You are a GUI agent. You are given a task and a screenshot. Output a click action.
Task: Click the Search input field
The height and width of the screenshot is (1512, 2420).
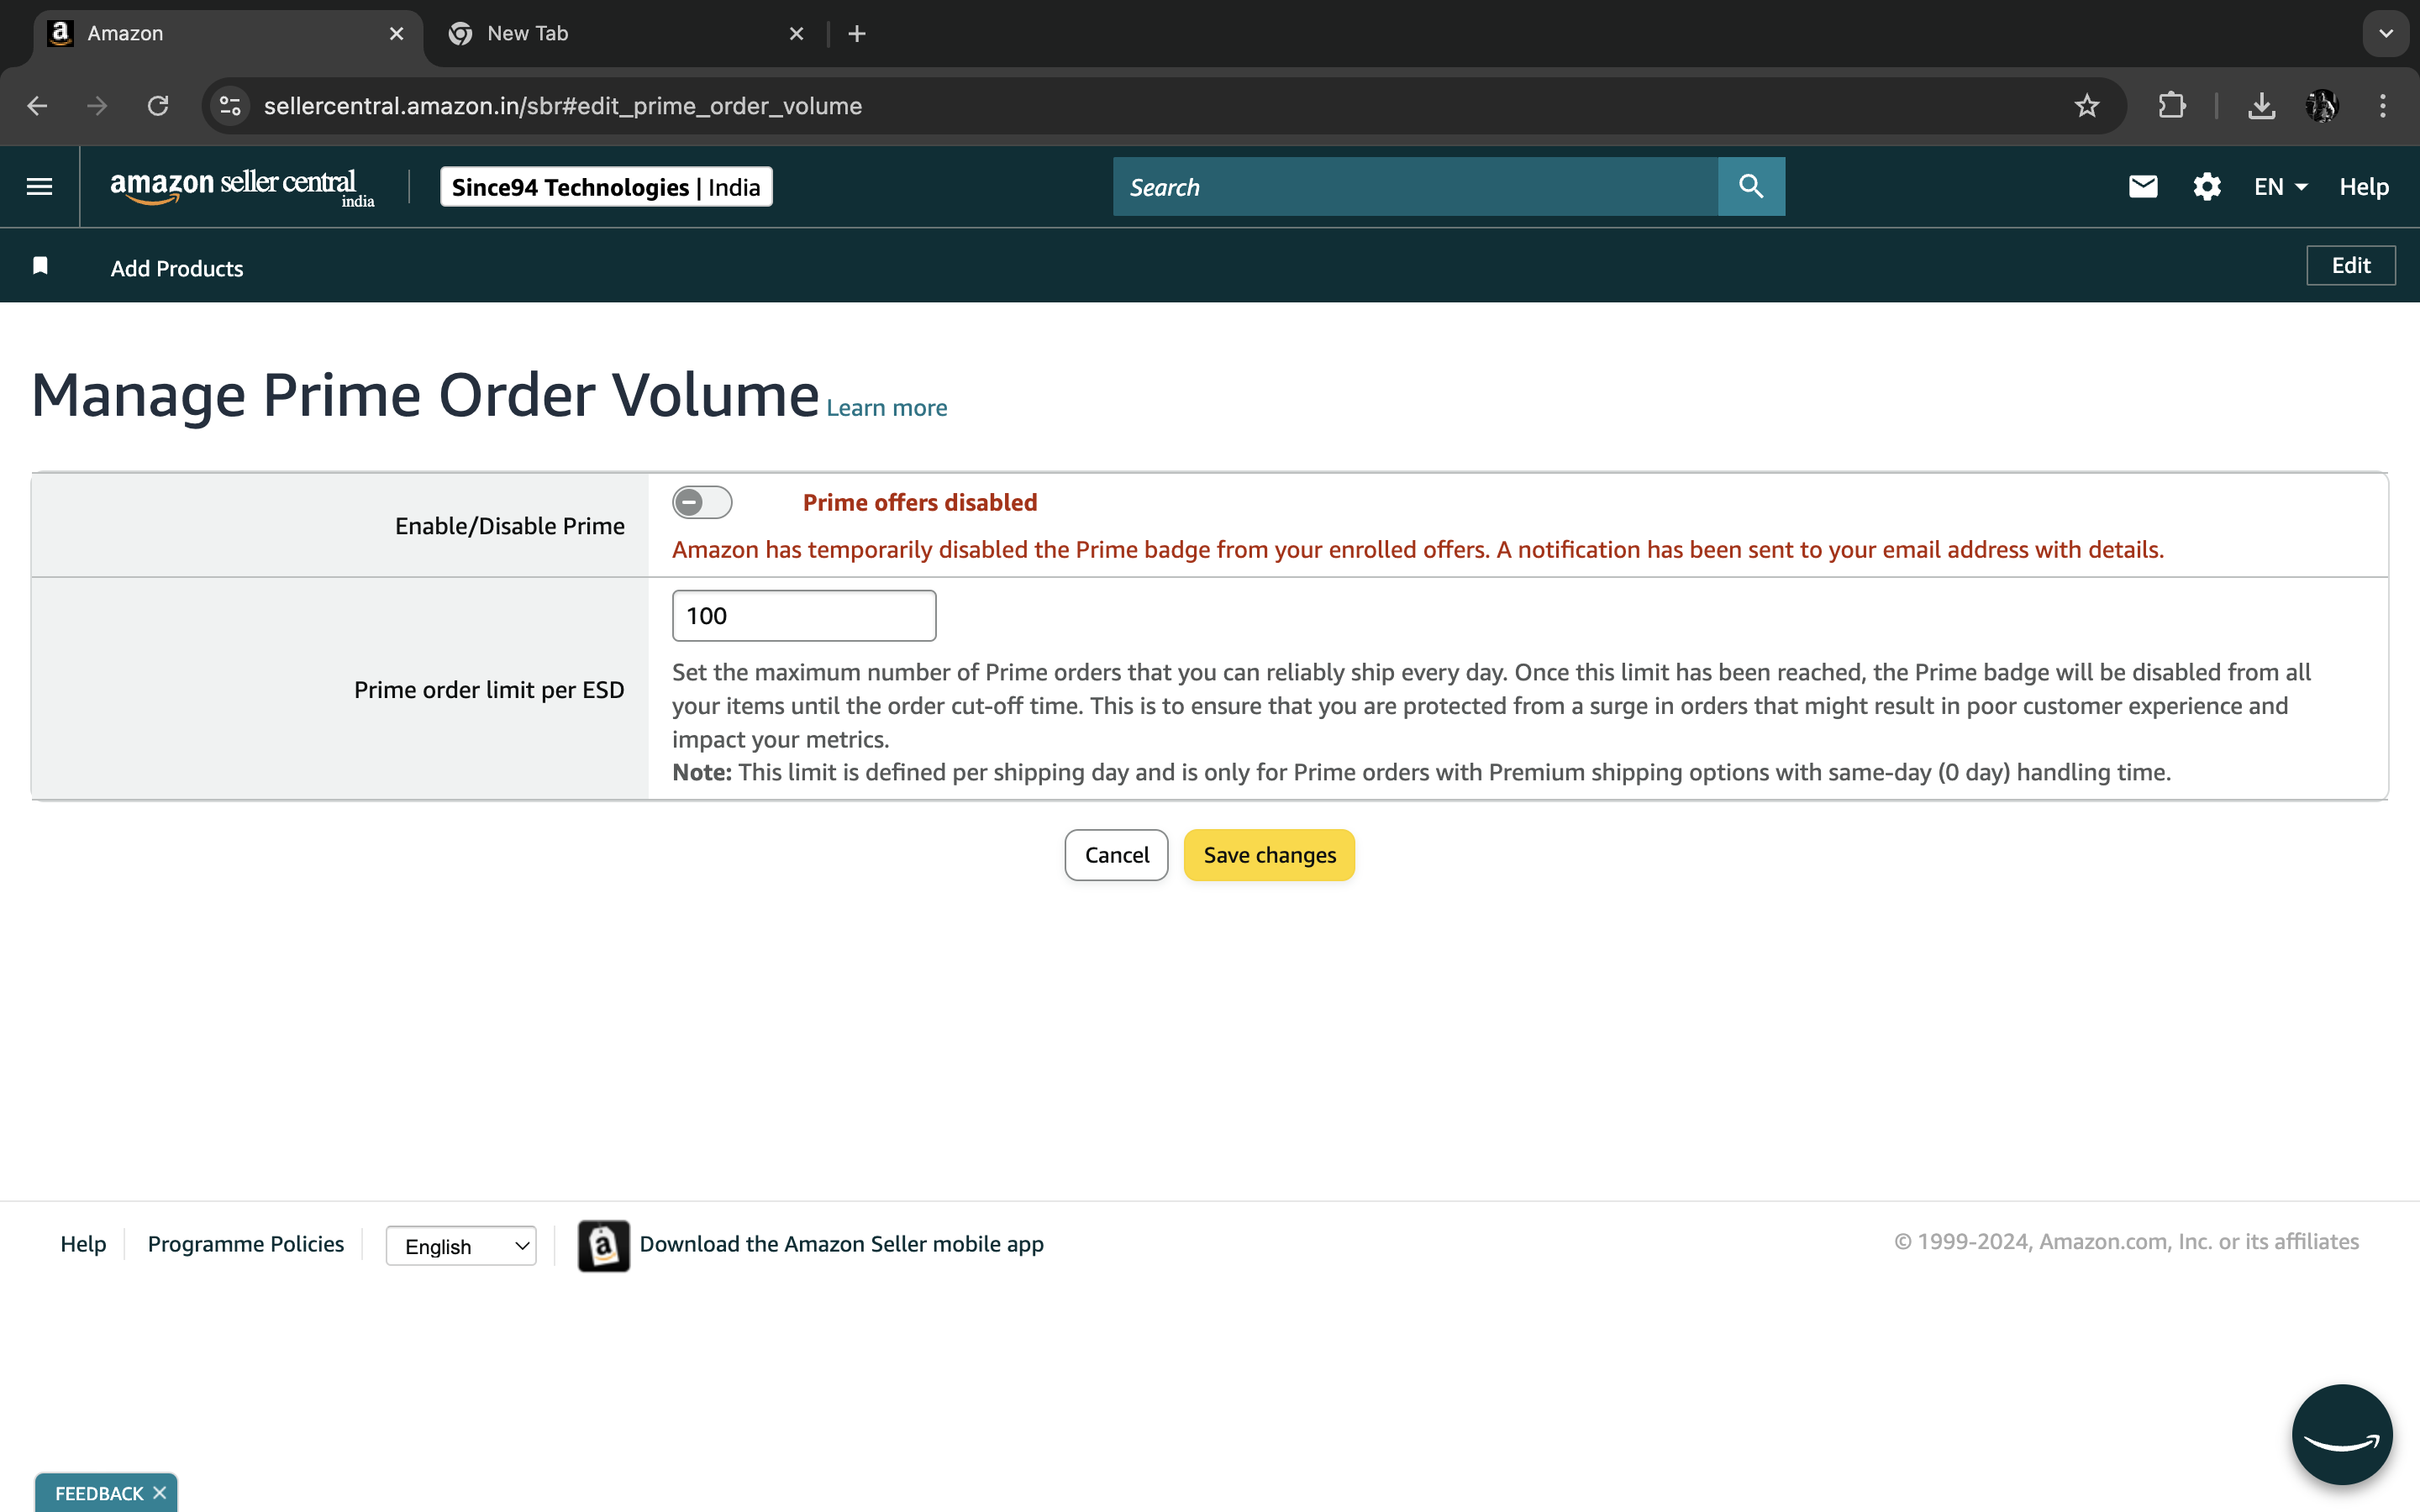coord(1415,186)
